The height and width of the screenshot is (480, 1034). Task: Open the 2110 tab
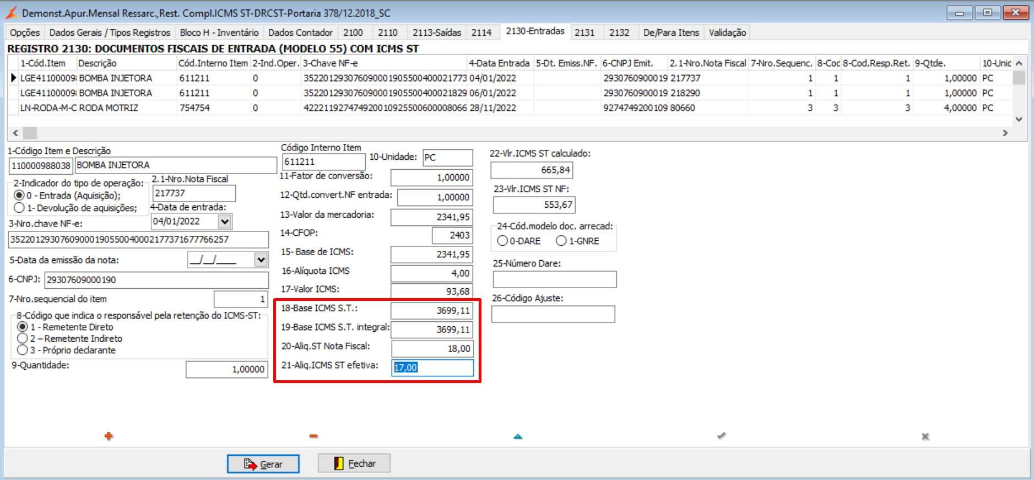click(x=388, y=33)
